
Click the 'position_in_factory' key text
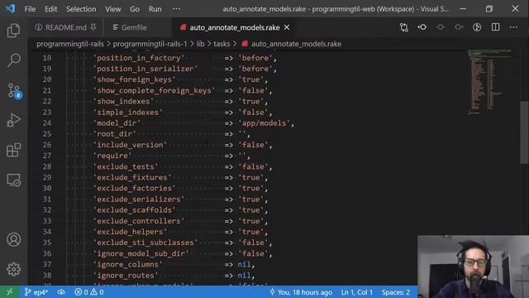point(139,58)
